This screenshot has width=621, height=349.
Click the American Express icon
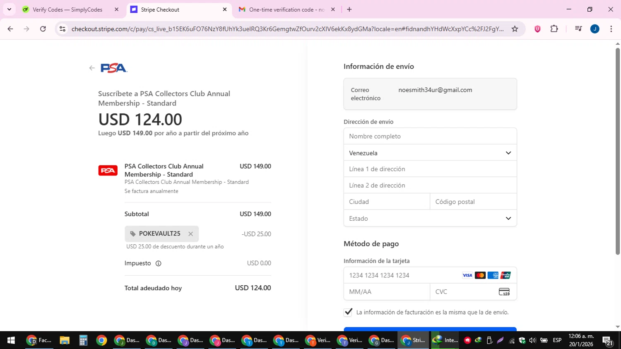[493, 275]
